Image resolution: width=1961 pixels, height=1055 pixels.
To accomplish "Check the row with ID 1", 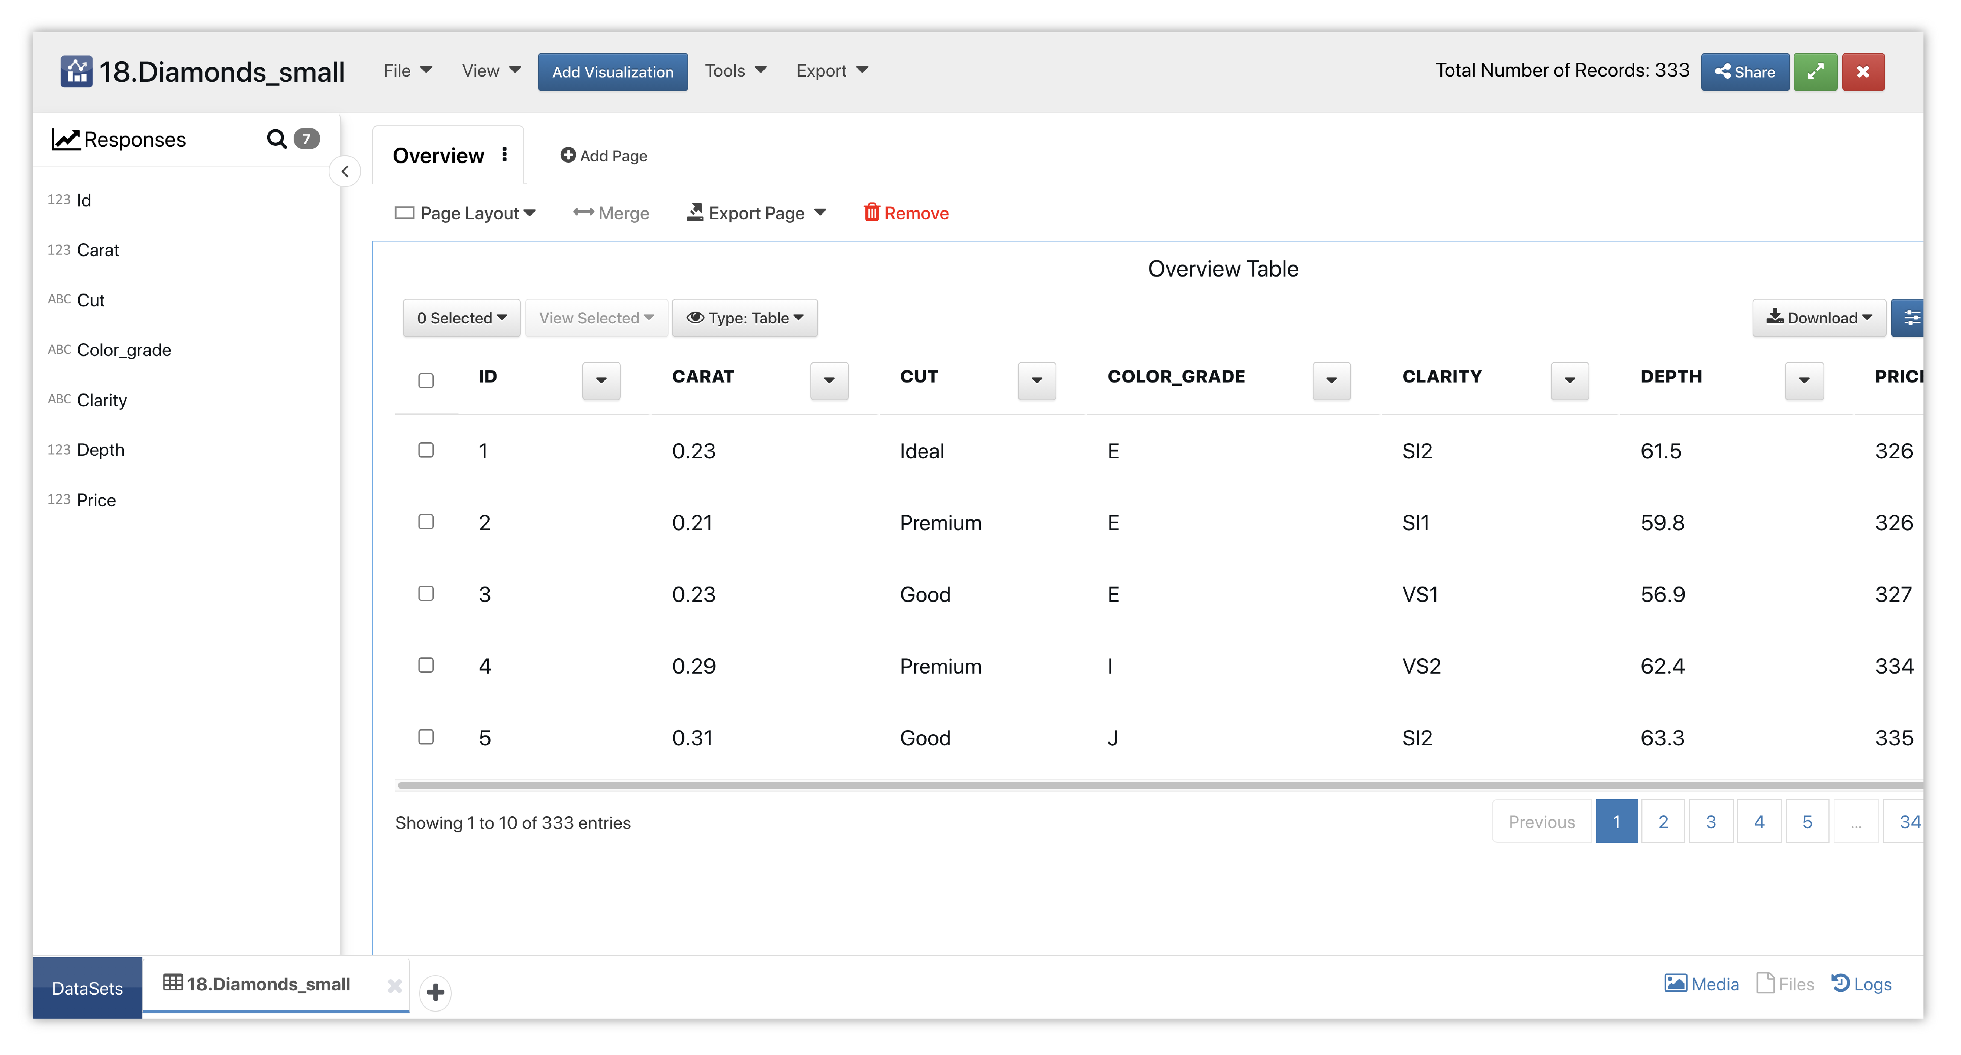I will [x=426, y=450].
